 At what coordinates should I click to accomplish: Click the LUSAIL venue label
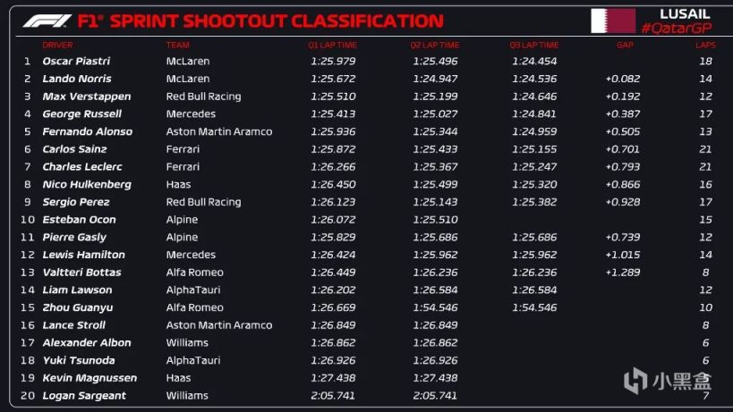pyautogui.click(x=685, y=13)
